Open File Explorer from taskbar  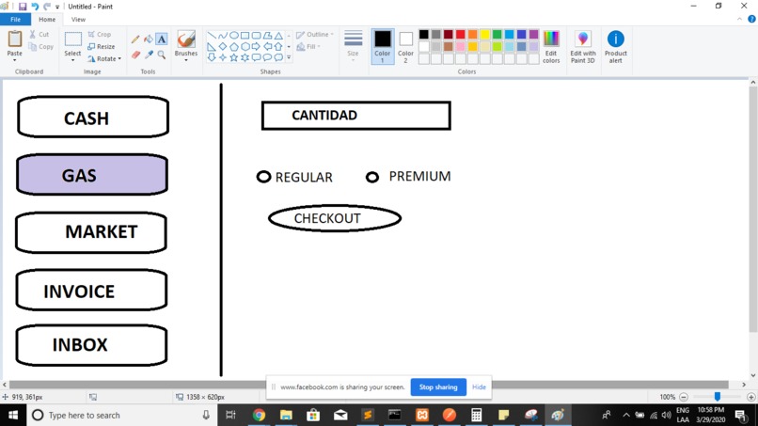pyautogui.click(x=286, y=415)
